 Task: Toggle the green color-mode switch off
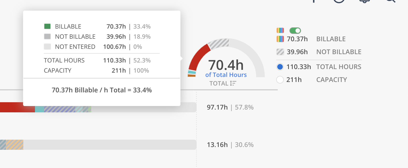pyautogui.click(x=295, y=31)
